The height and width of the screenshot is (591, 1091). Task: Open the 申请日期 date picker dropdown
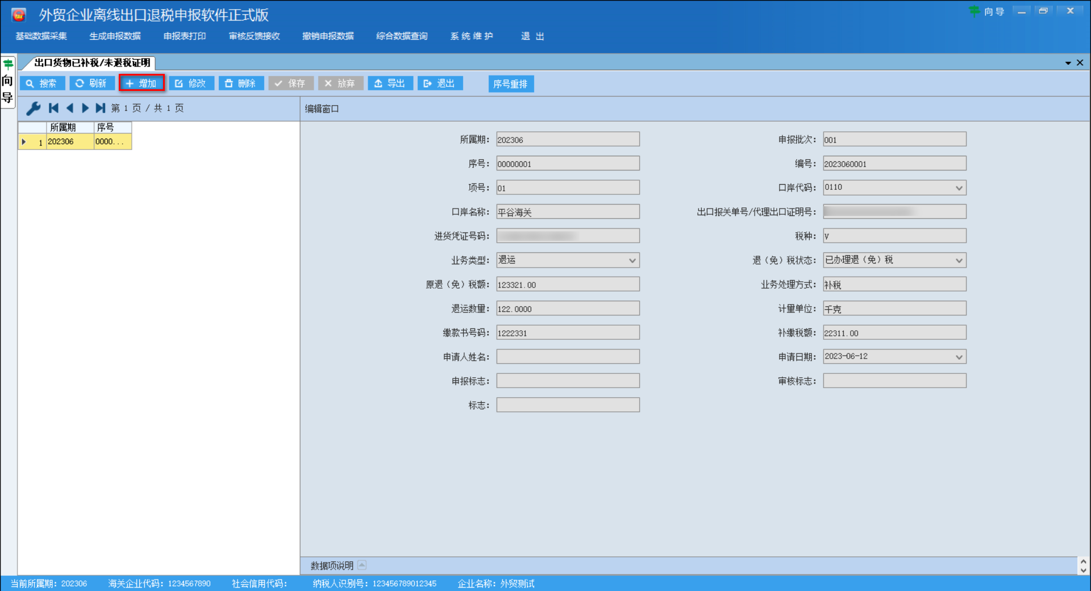pyautogui.click(x=959, y=356)
